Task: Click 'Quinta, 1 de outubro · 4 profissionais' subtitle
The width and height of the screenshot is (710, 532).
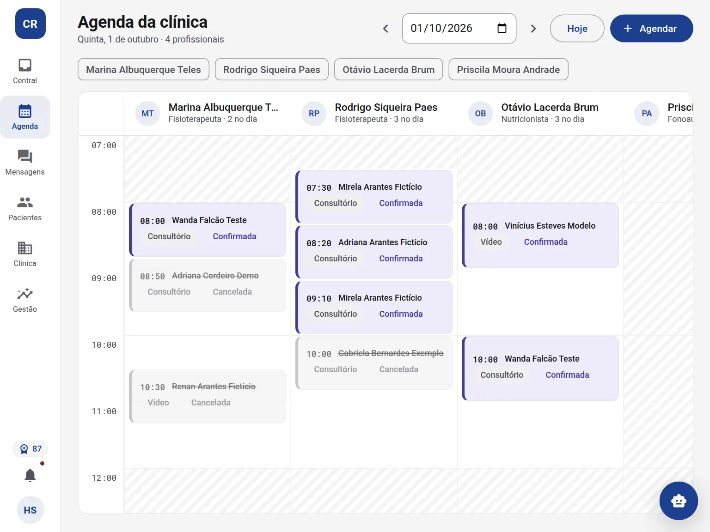Action: 151,39
